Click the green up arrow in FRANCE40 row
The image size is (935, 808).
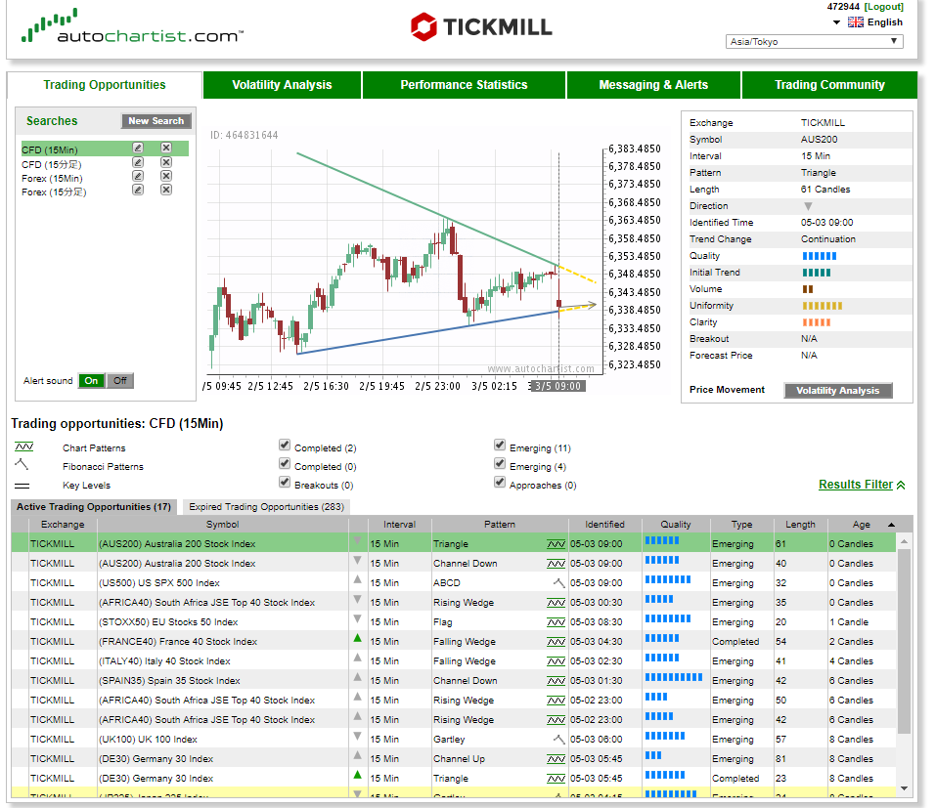pos(357,638)
